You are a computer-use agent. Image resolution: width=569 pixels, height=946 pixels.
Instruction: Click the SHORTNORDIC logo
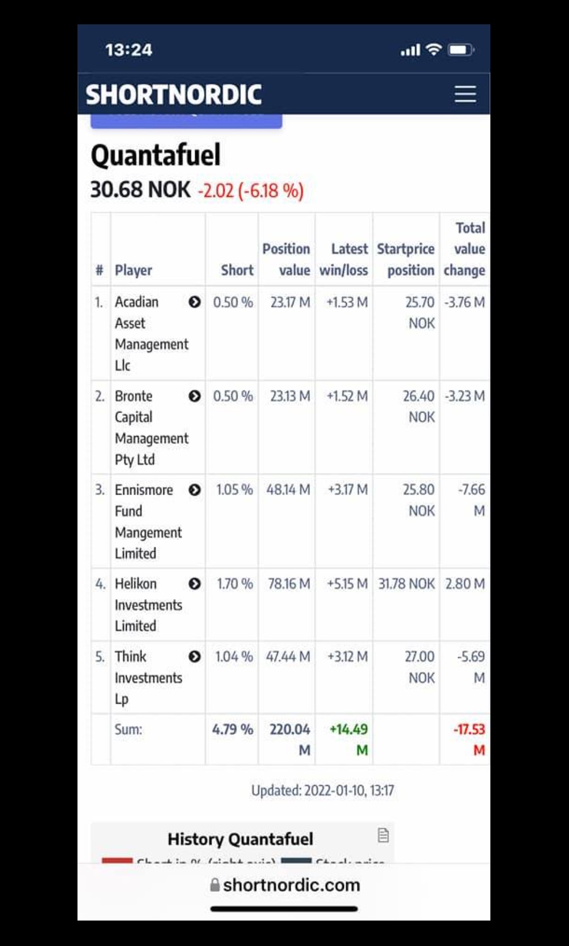click(174, 94)
